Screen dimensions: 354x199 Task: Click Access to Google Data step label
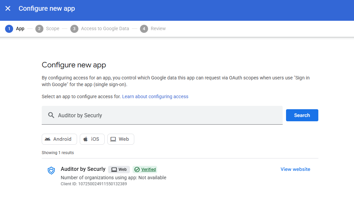pos(105,28)
